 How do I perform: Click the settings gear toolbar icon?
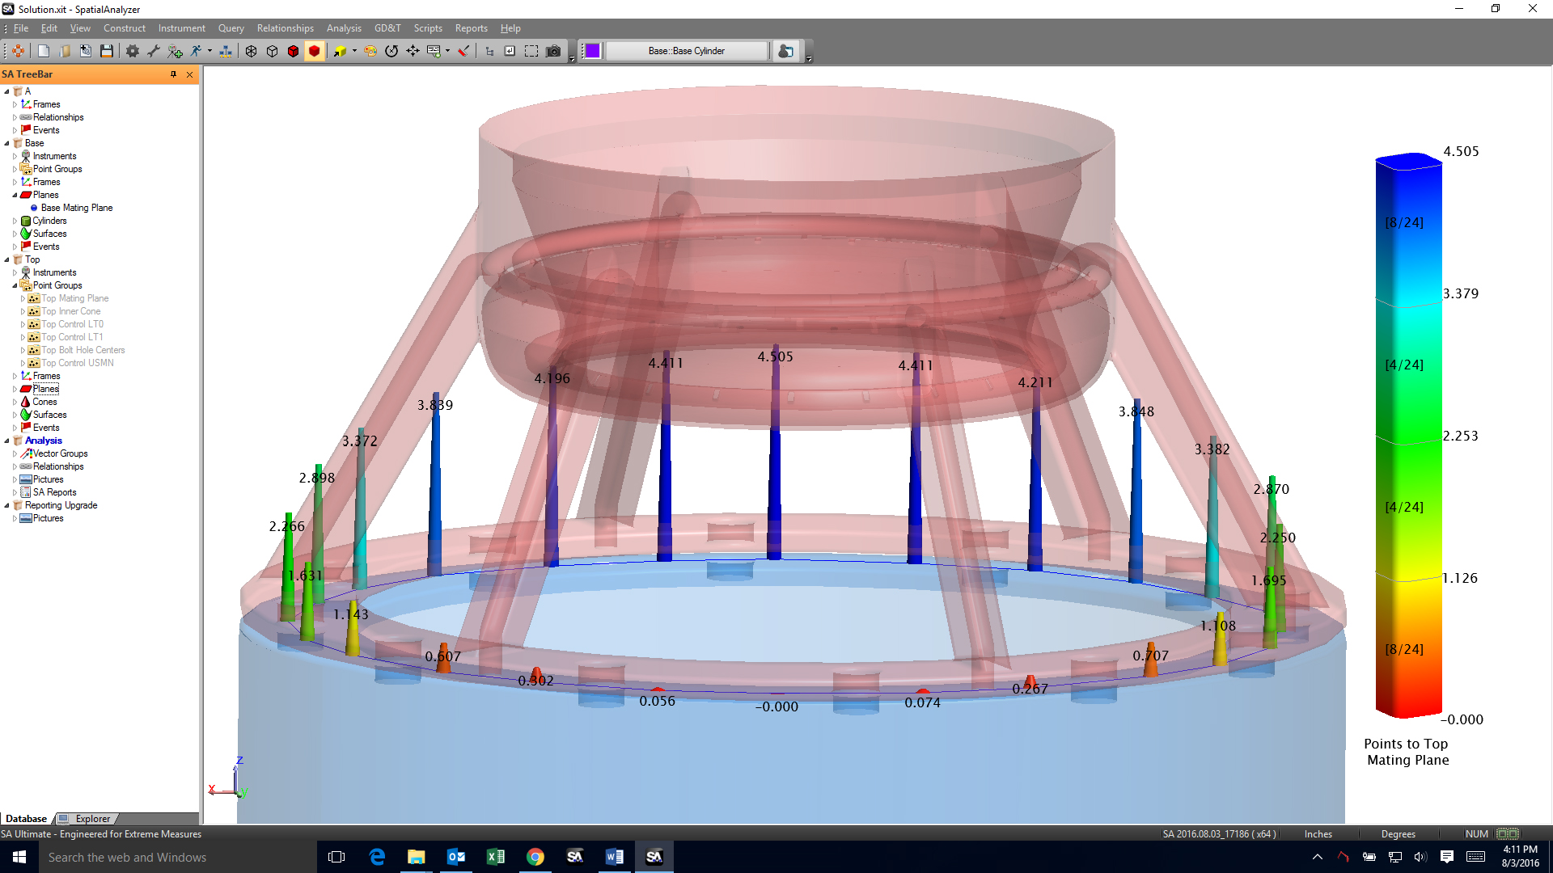point(132,51)
